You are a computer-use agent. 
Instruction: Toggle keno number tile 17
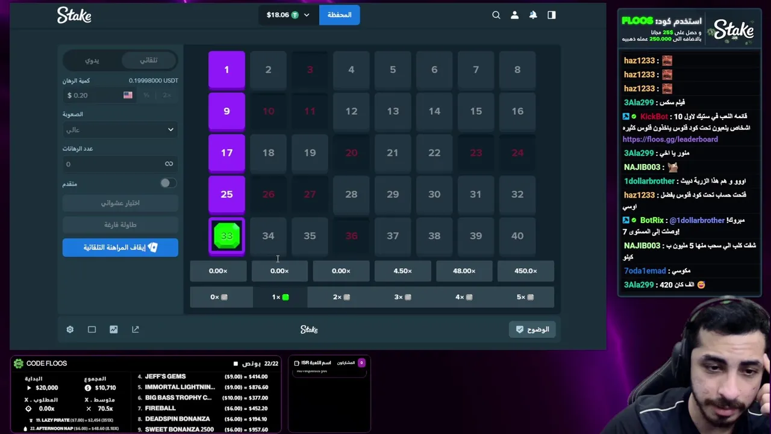tap(226, 153)
